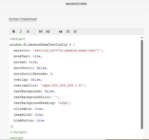
Task: Click the 'textBackground: false' line
Action: [x=35, y=91]
